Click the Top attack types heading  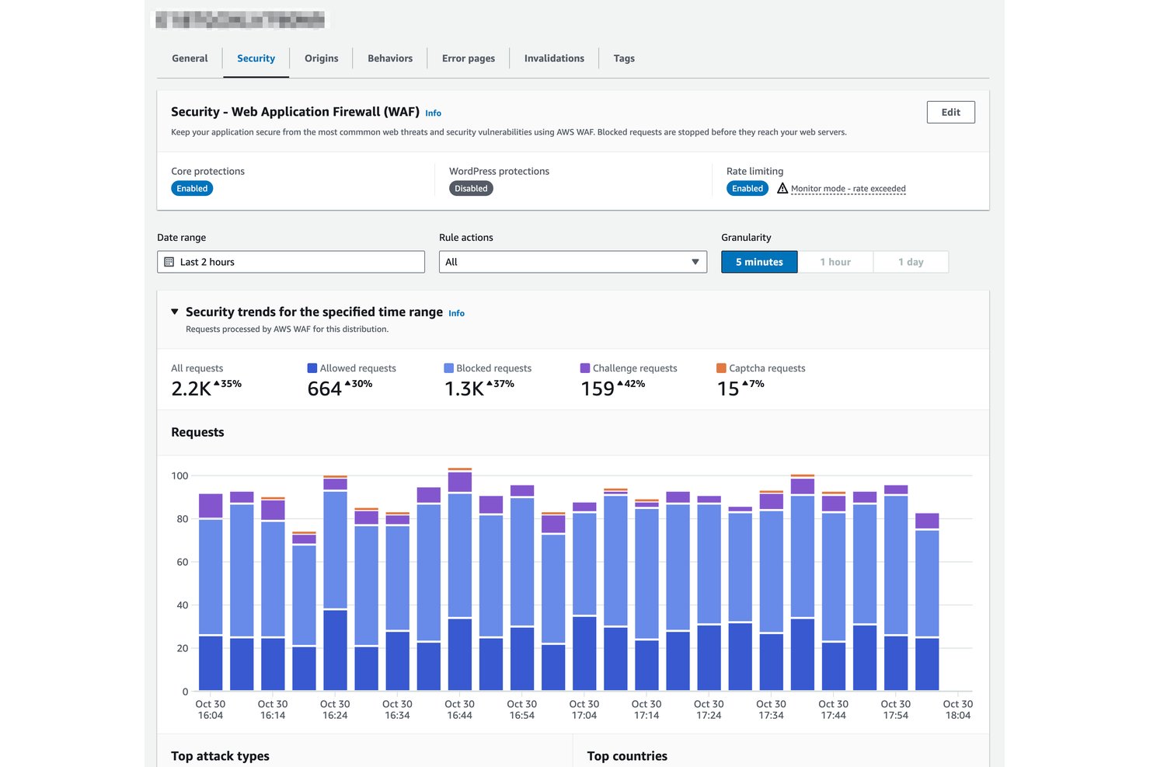coord(220,756)
